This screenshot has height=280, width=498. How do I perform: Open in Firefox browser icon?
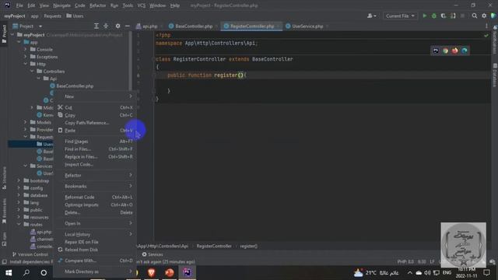(x=454, y=51)
